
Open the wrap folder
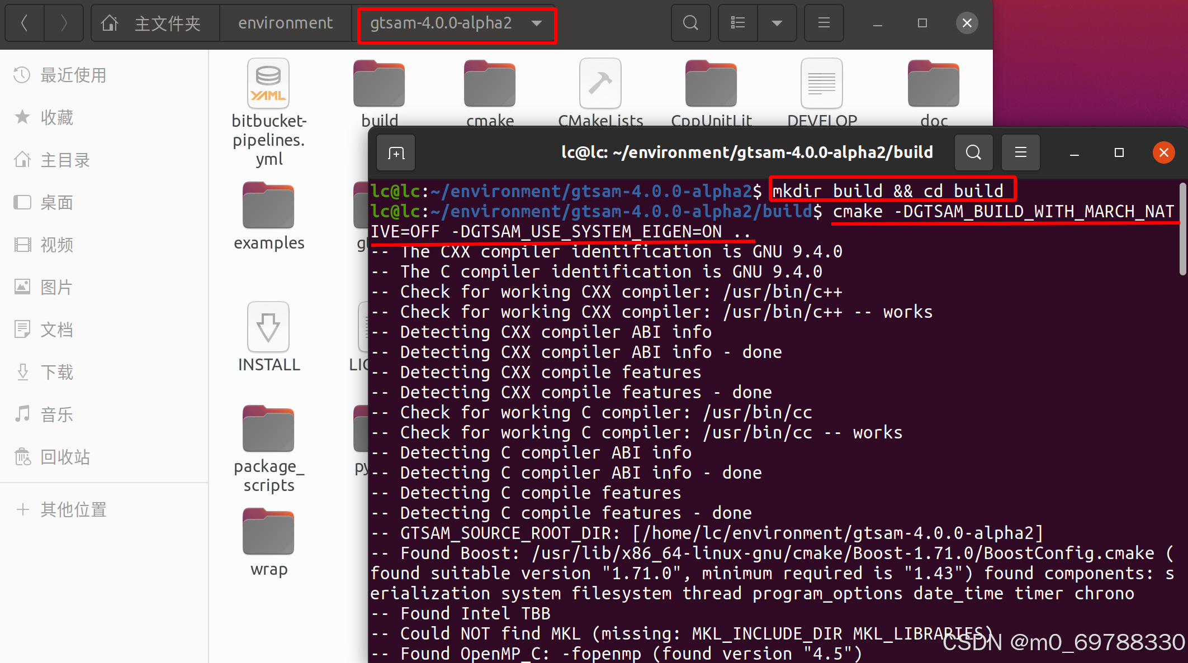(268, 531)
